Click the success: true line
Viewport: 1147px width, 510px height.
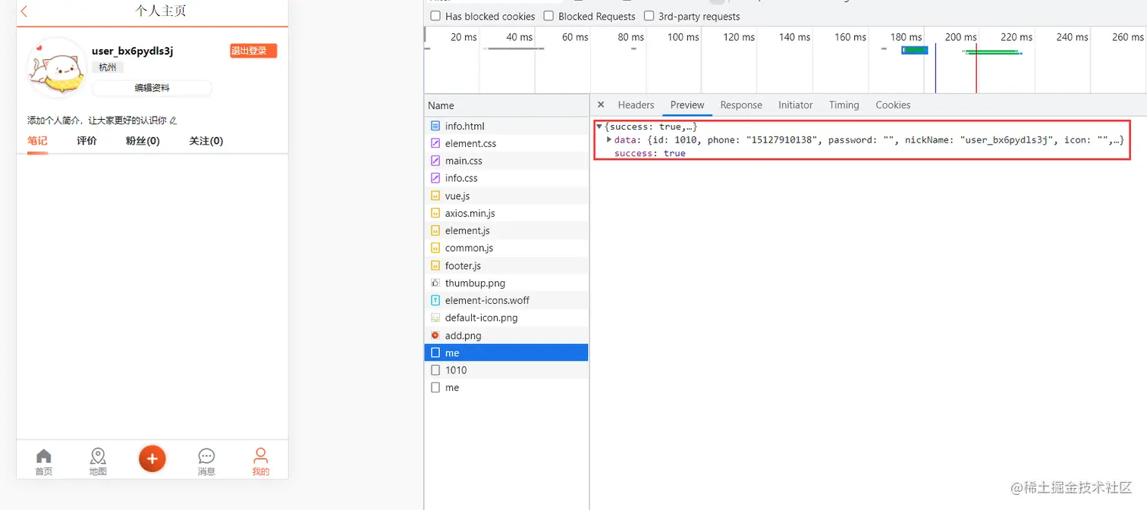coord(649,153)
